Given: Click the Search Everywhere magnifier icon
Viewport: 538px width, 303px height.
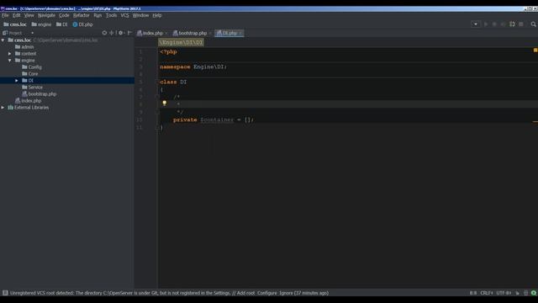Looking at the screenshot, I should click(533, 24).
